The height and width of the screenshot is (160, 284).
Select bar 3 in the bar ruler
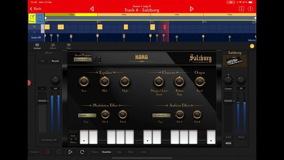(x=177, y=15)
